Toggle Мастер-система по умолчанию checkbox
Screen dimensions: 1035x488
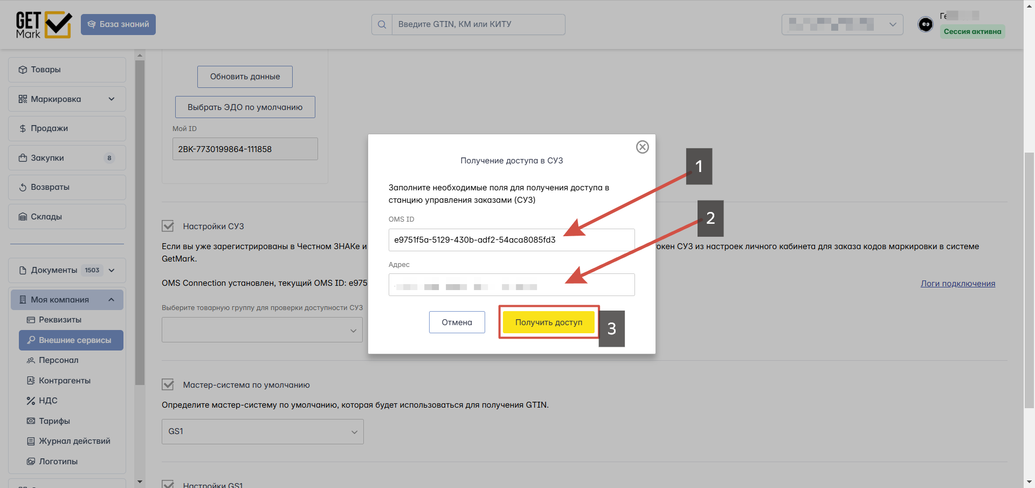coord(168,384)
